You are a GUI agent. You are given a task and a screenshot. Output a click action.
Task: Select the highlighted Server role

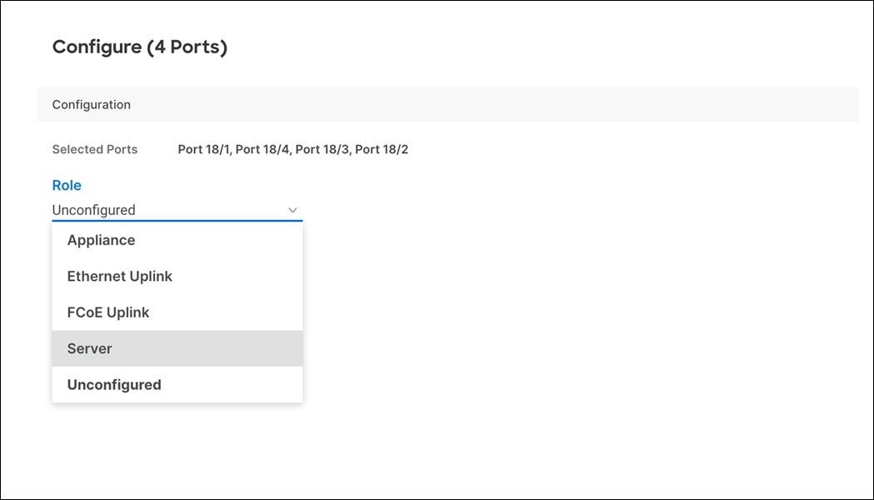(89, 348)
